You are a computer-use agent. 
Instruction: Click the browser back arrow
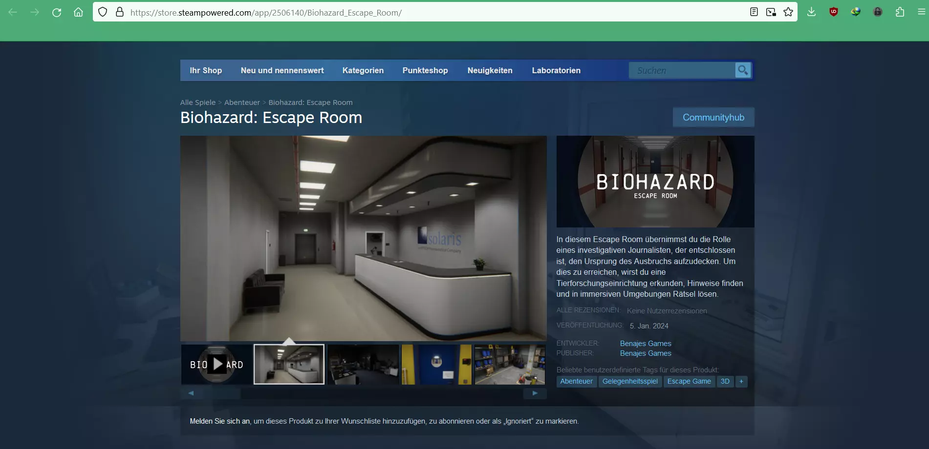(13, 12)
